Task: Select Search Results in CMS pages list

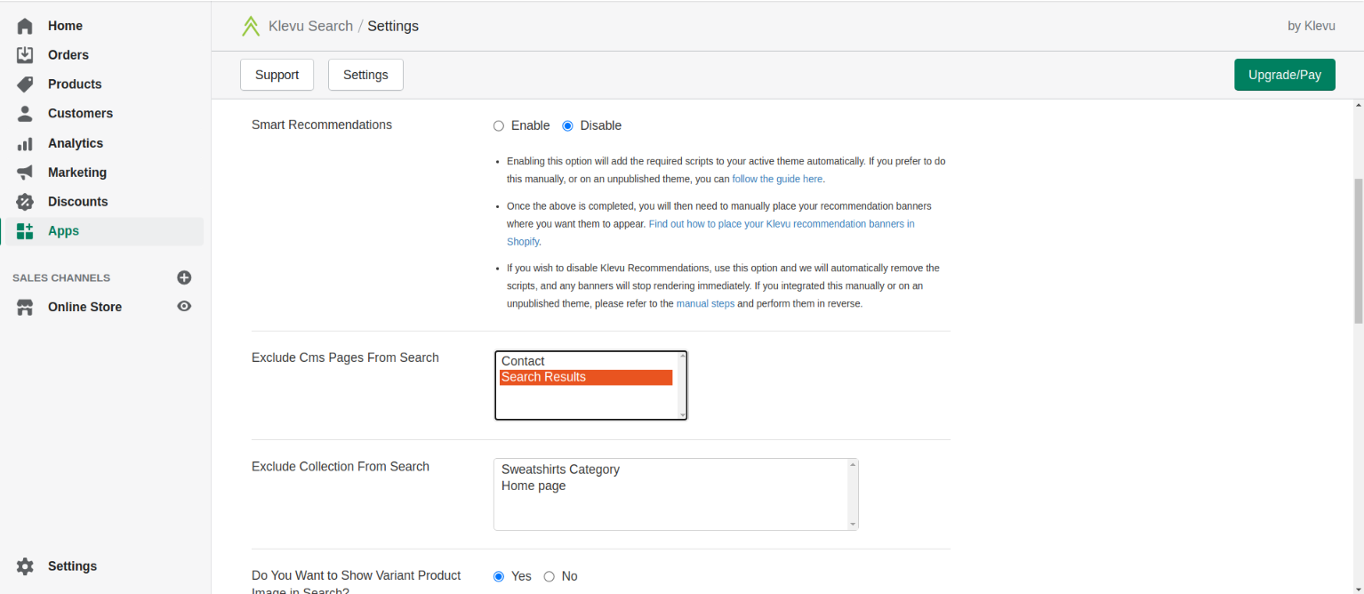Action: [586, 377]
